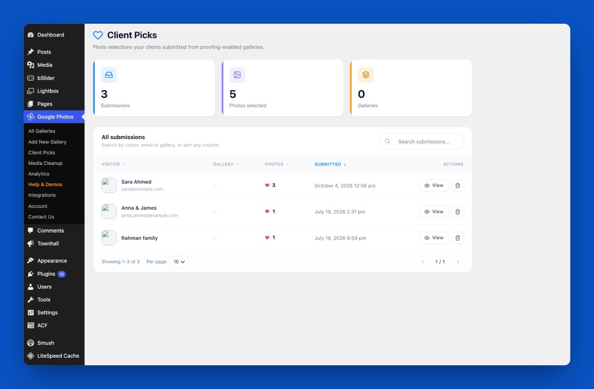Click Anna & James avatar thumbnail
594x389 pixels.
pyautogui.click(x=109, y=212)
